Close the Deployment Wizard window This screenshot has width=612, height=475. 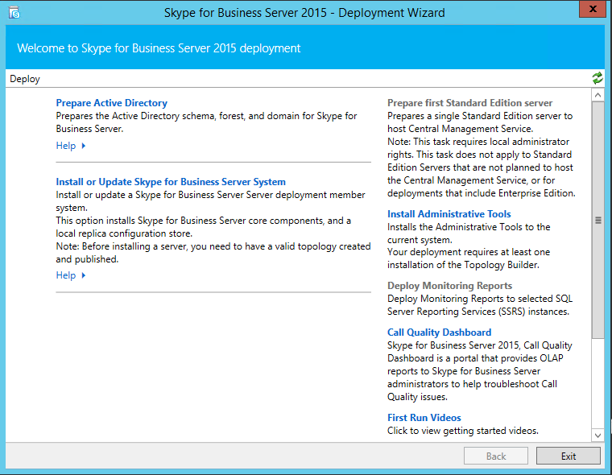tap(592, 10)
